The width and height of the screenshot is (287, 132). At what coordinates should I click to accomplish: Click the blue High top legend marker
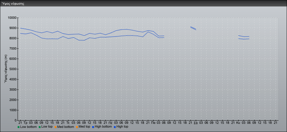click(x=115, y=127)
